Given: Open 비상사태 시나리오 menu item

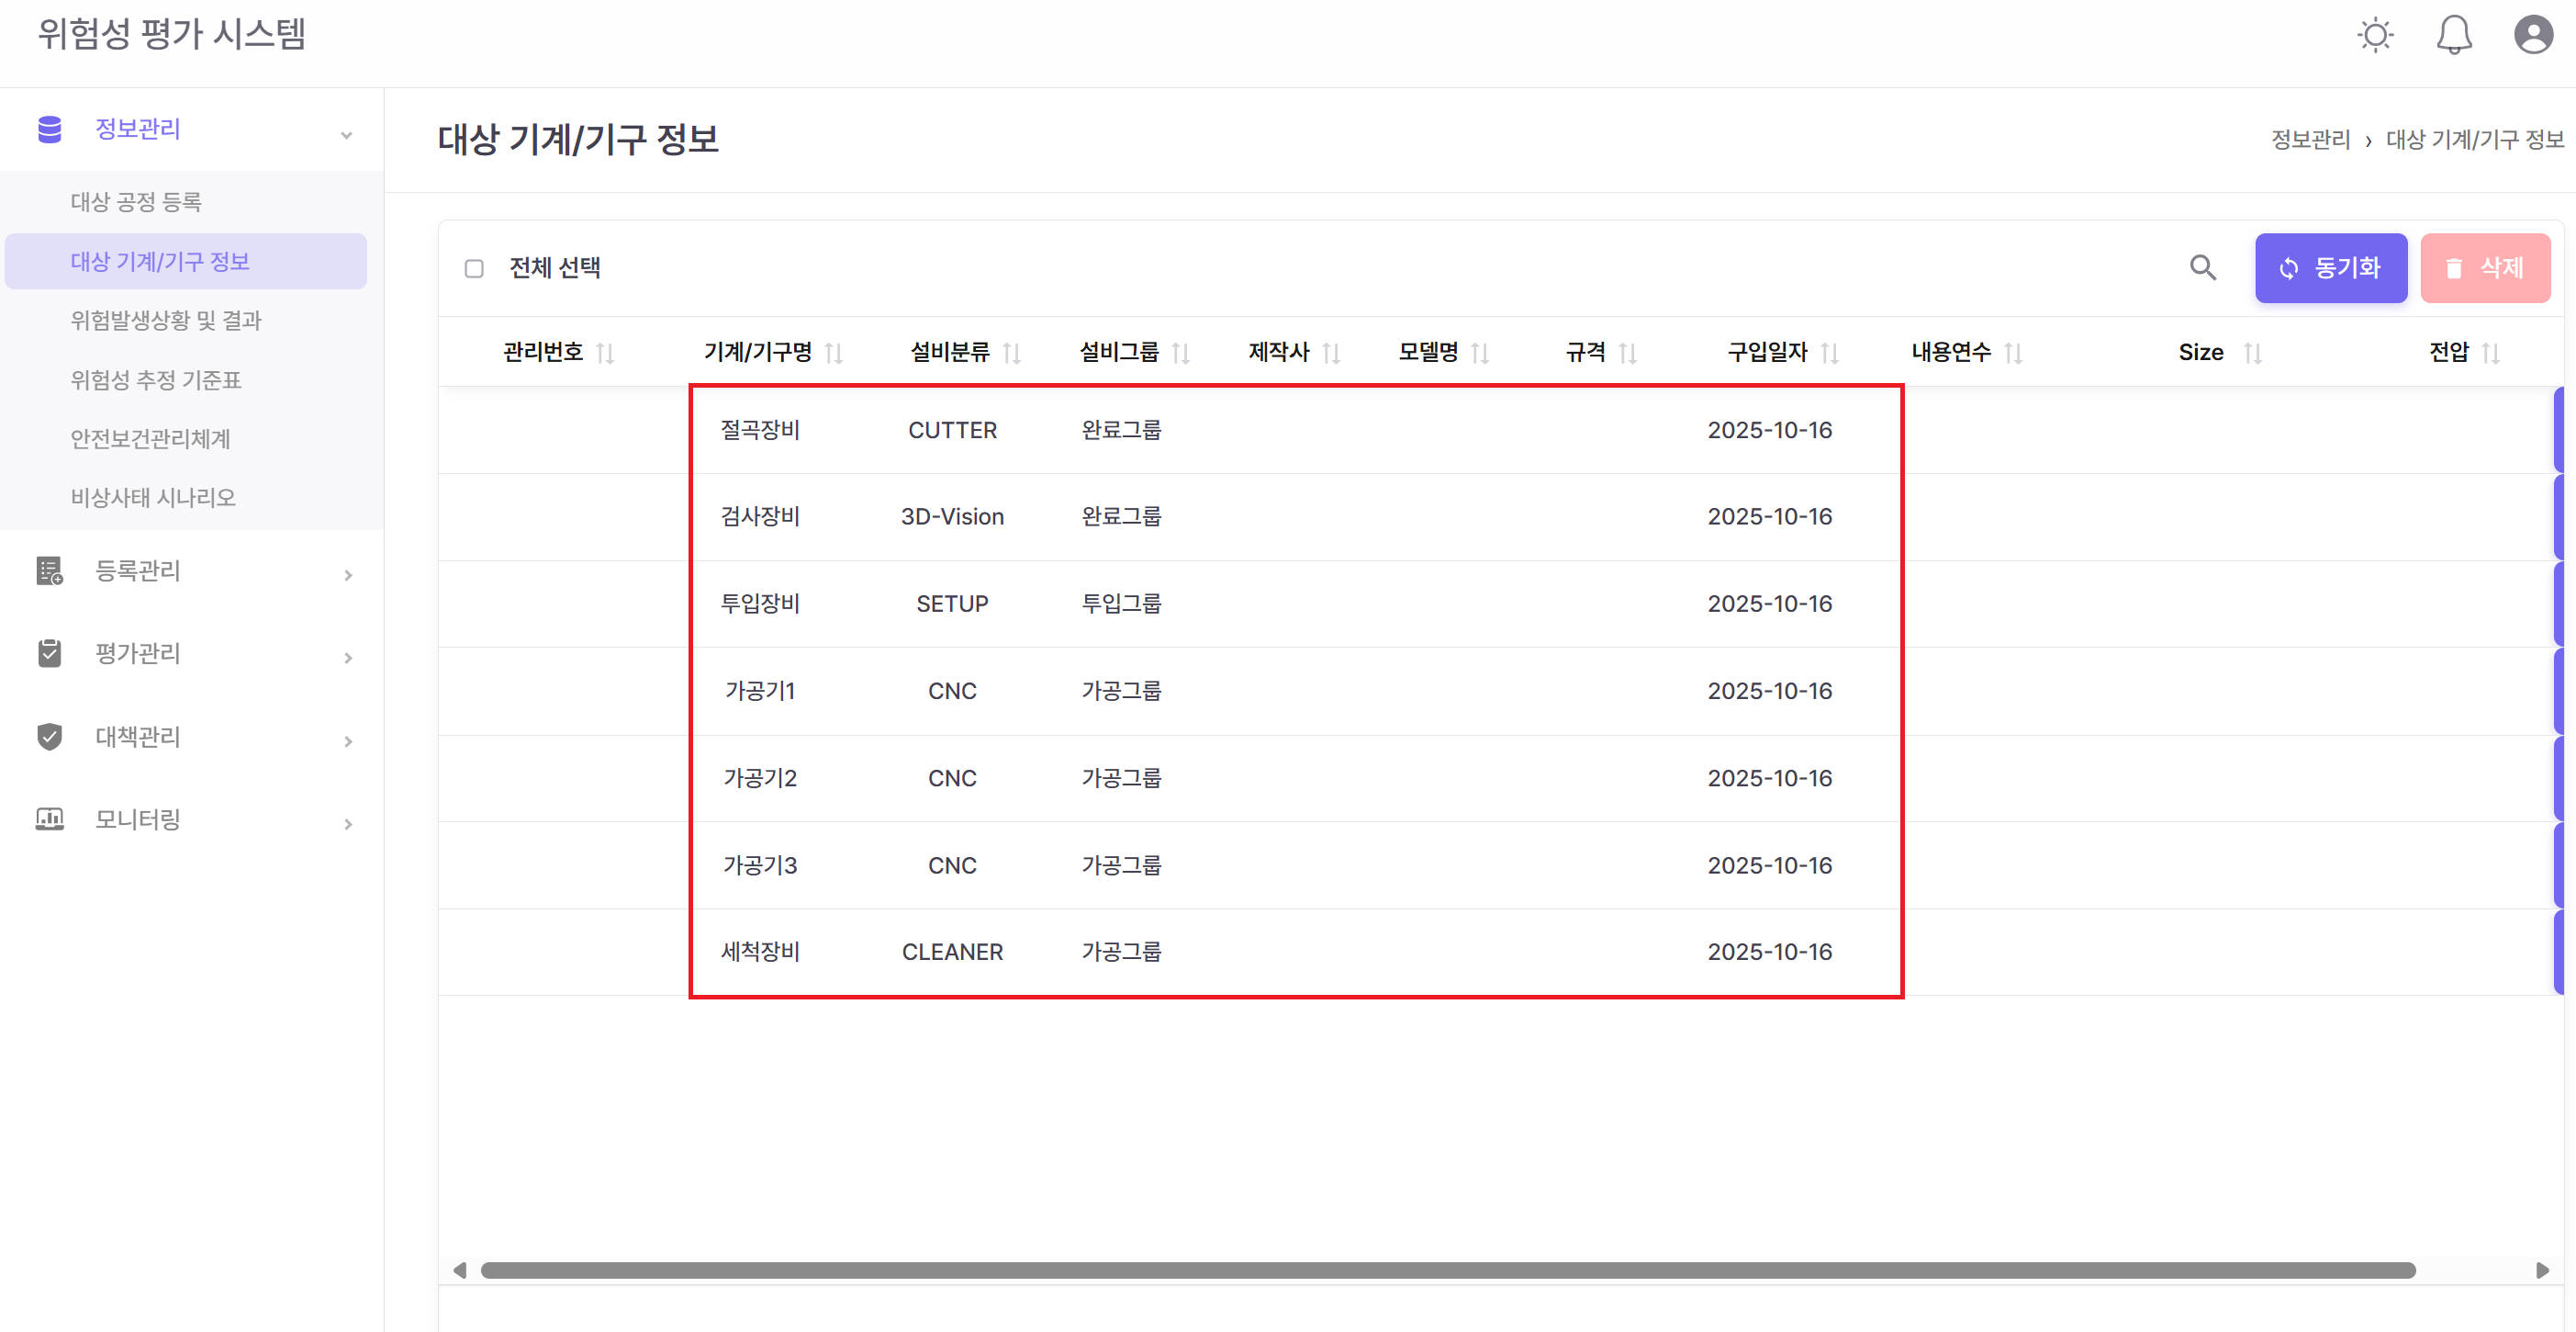Looking at the screenshot, I should (152, 497).
